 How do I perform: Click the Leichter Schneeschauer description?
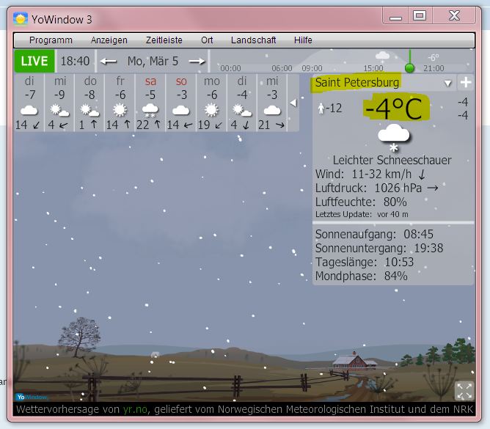(x=392, y=161)
